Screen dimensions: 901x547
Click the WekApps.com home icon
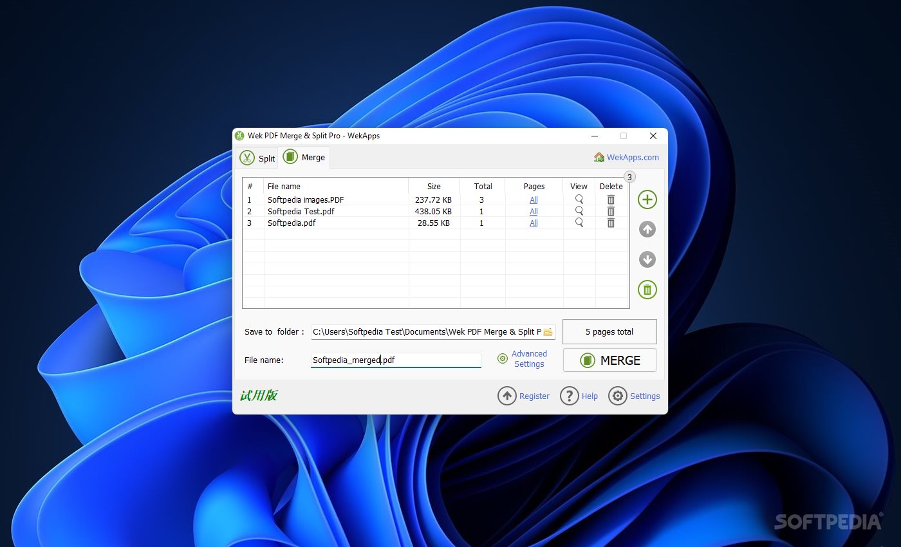(x=599, y=157)
